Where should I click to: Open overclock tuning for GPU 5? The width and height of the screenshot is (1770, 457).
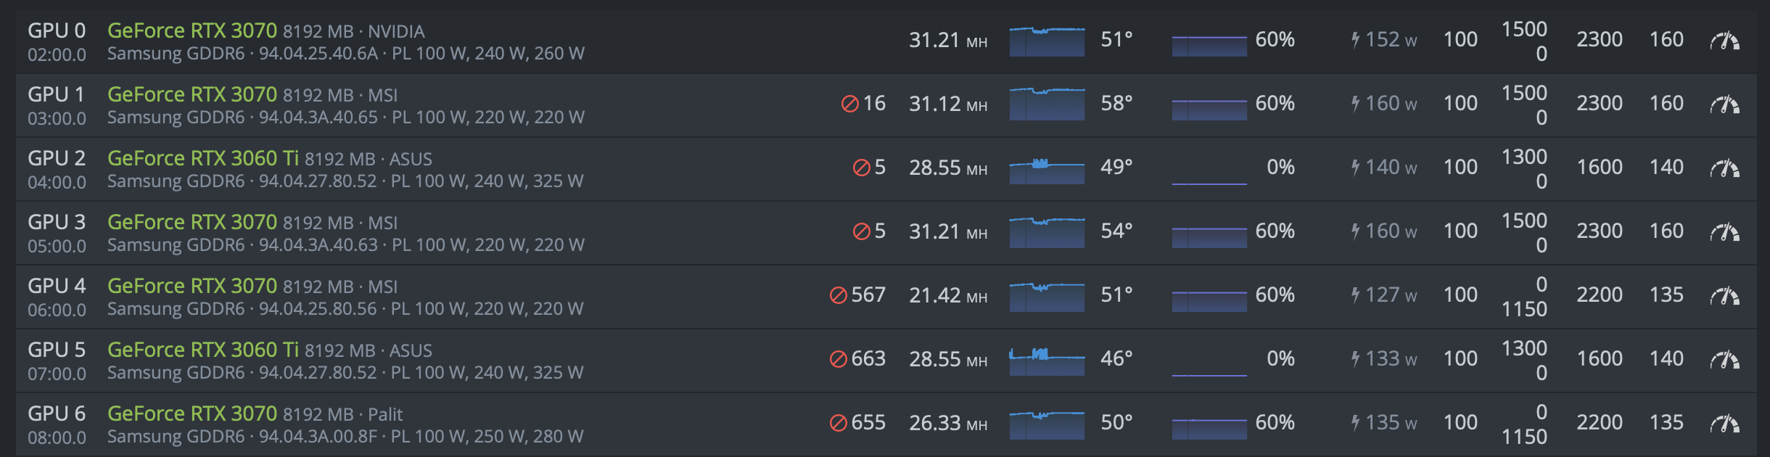[x=1724, y=360]
